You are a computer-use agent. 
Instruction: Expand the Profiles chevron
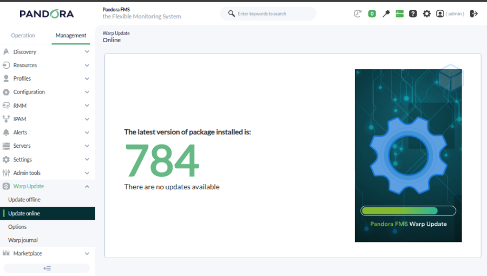[87, 78]
